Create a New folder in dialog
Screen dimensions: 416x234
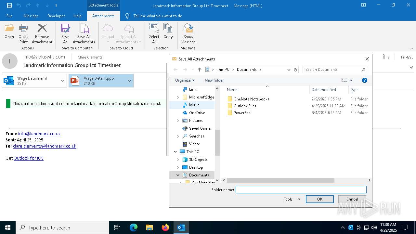pos(214,80)
